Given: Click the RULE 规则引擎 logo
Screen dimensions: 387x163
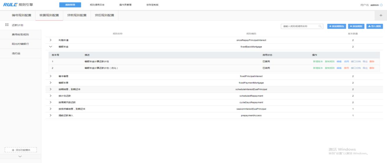Looking at the screenshot, I should [x=18, y=4].
